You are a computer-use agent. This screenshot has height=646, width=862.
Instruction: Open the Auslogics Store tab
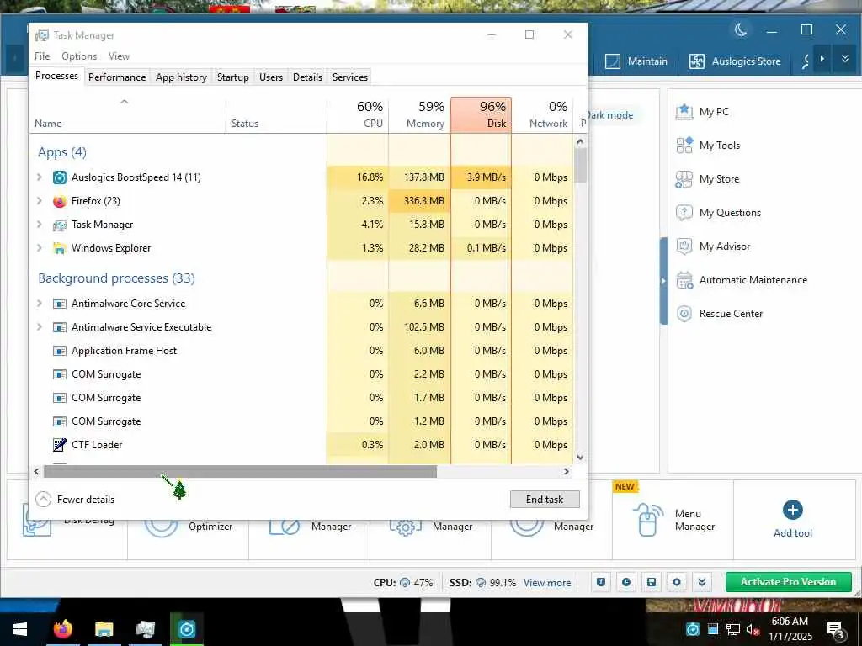pos(735,61)
